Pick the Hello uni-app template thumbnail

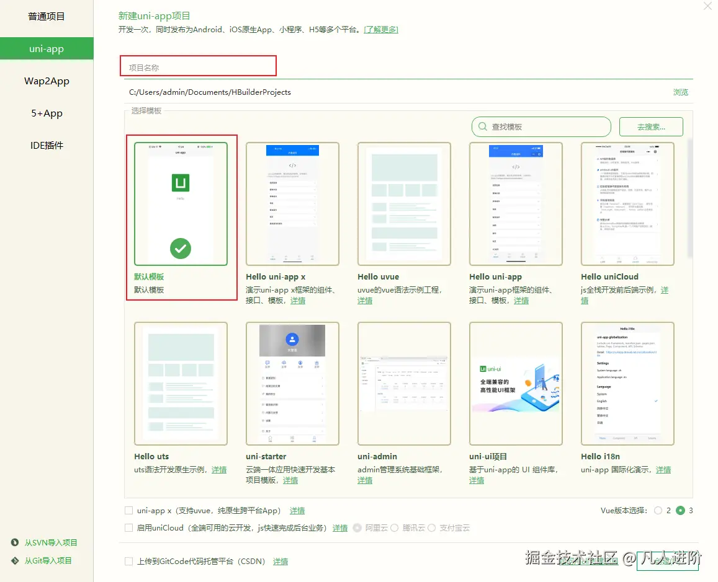(x=516, y=204)
